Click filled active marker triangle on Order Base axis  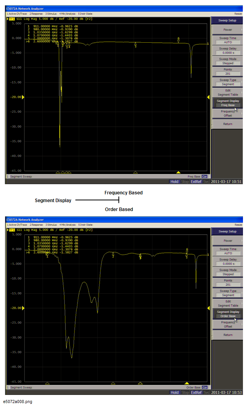pos(187,383)
